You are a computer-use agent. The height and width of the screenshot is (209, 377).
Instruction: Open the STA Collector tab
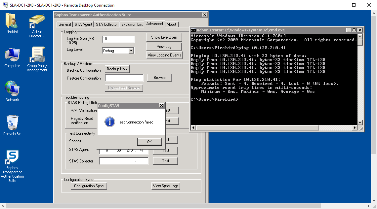[x=107, y=24]
